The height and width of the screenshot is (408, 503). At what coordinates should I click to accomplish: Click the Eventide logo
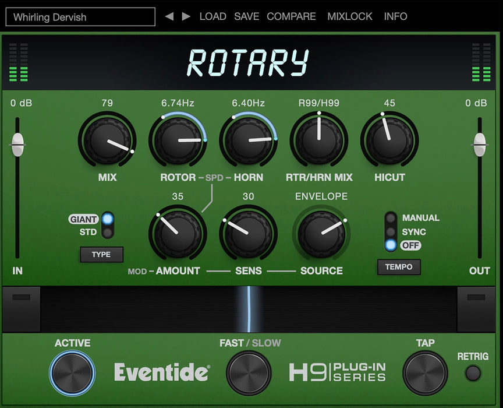click(x=162, y=372)
